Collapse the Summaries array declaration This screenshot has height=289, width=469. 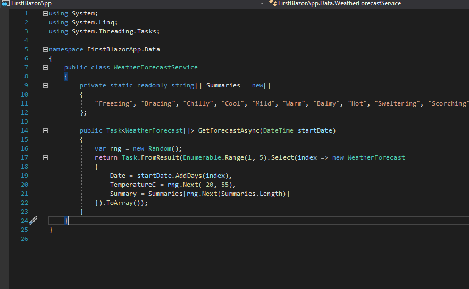(45, 85)
